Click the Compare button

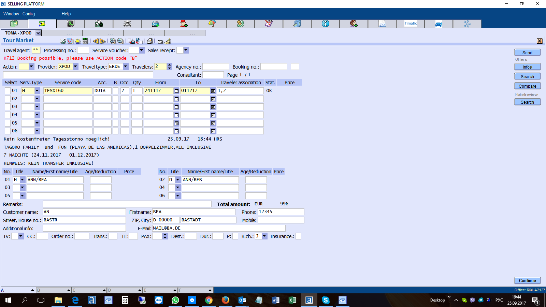pyautogui.click(x=527, y=86)
